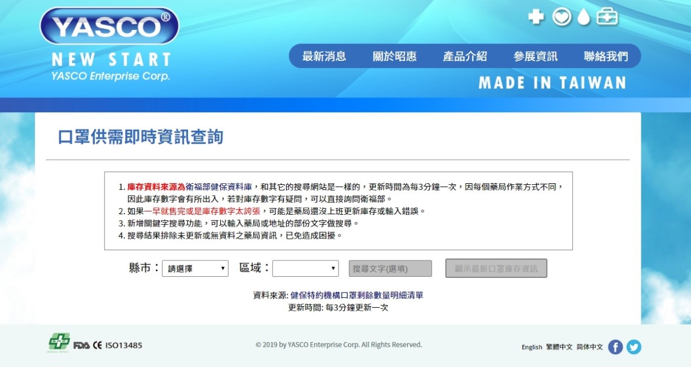
Task: Open the 縣市 dropdown showing 請選擇
Action: click(195, 268)
